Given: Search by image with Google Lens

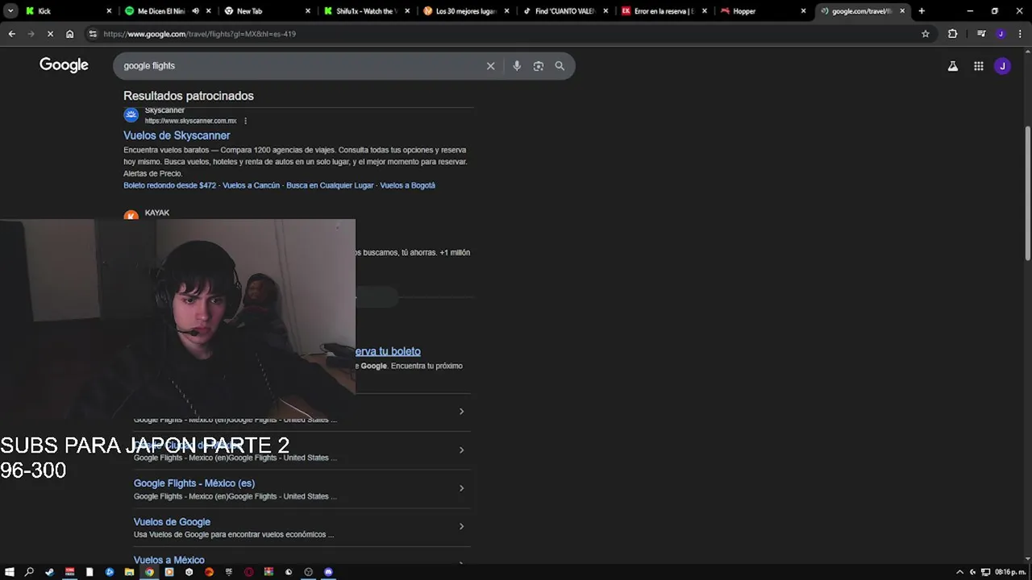Looking at the screenshot, I should 539,66.
